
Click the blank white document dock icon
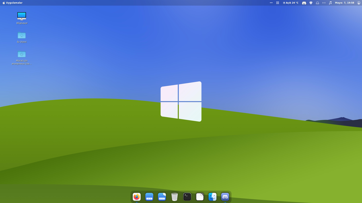pos(200,197)
